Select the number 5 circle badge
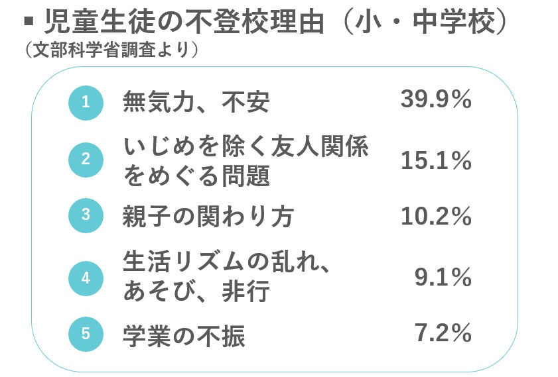Screen dimensions: 558x377 click(x=86, y=335)
